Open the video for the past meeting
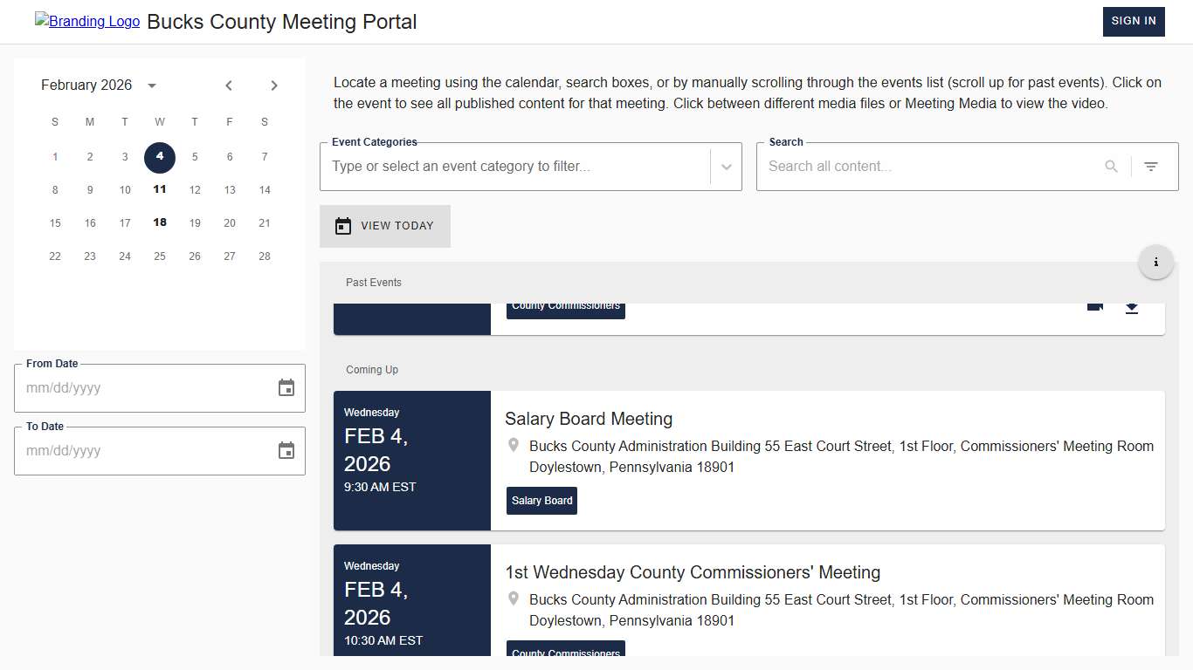 click(1095, 305)
